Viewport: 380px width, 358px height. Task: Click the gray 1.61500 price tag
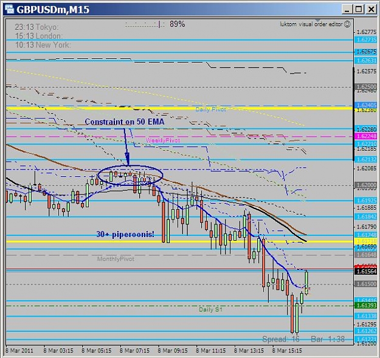(x=365, y=284)
